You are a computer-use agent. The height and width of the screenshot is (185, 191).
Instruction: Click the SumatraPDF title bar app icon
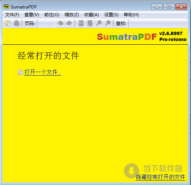click(6, 7)
